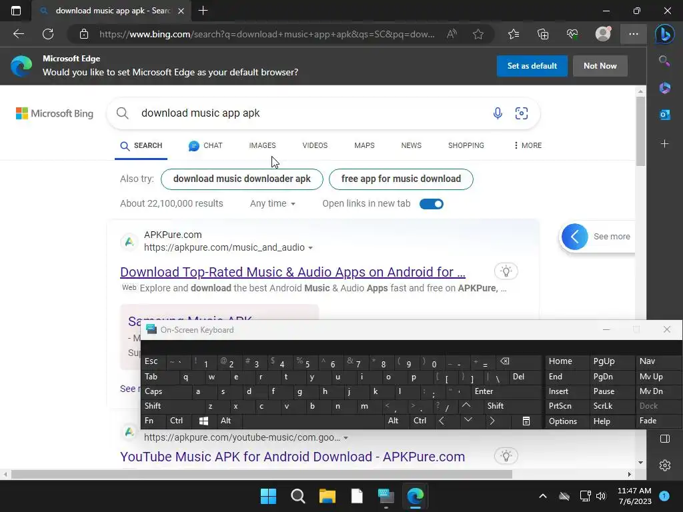Open sidebar search icon
The width and height of the screenshot is (683, 512).
point(664,61)
